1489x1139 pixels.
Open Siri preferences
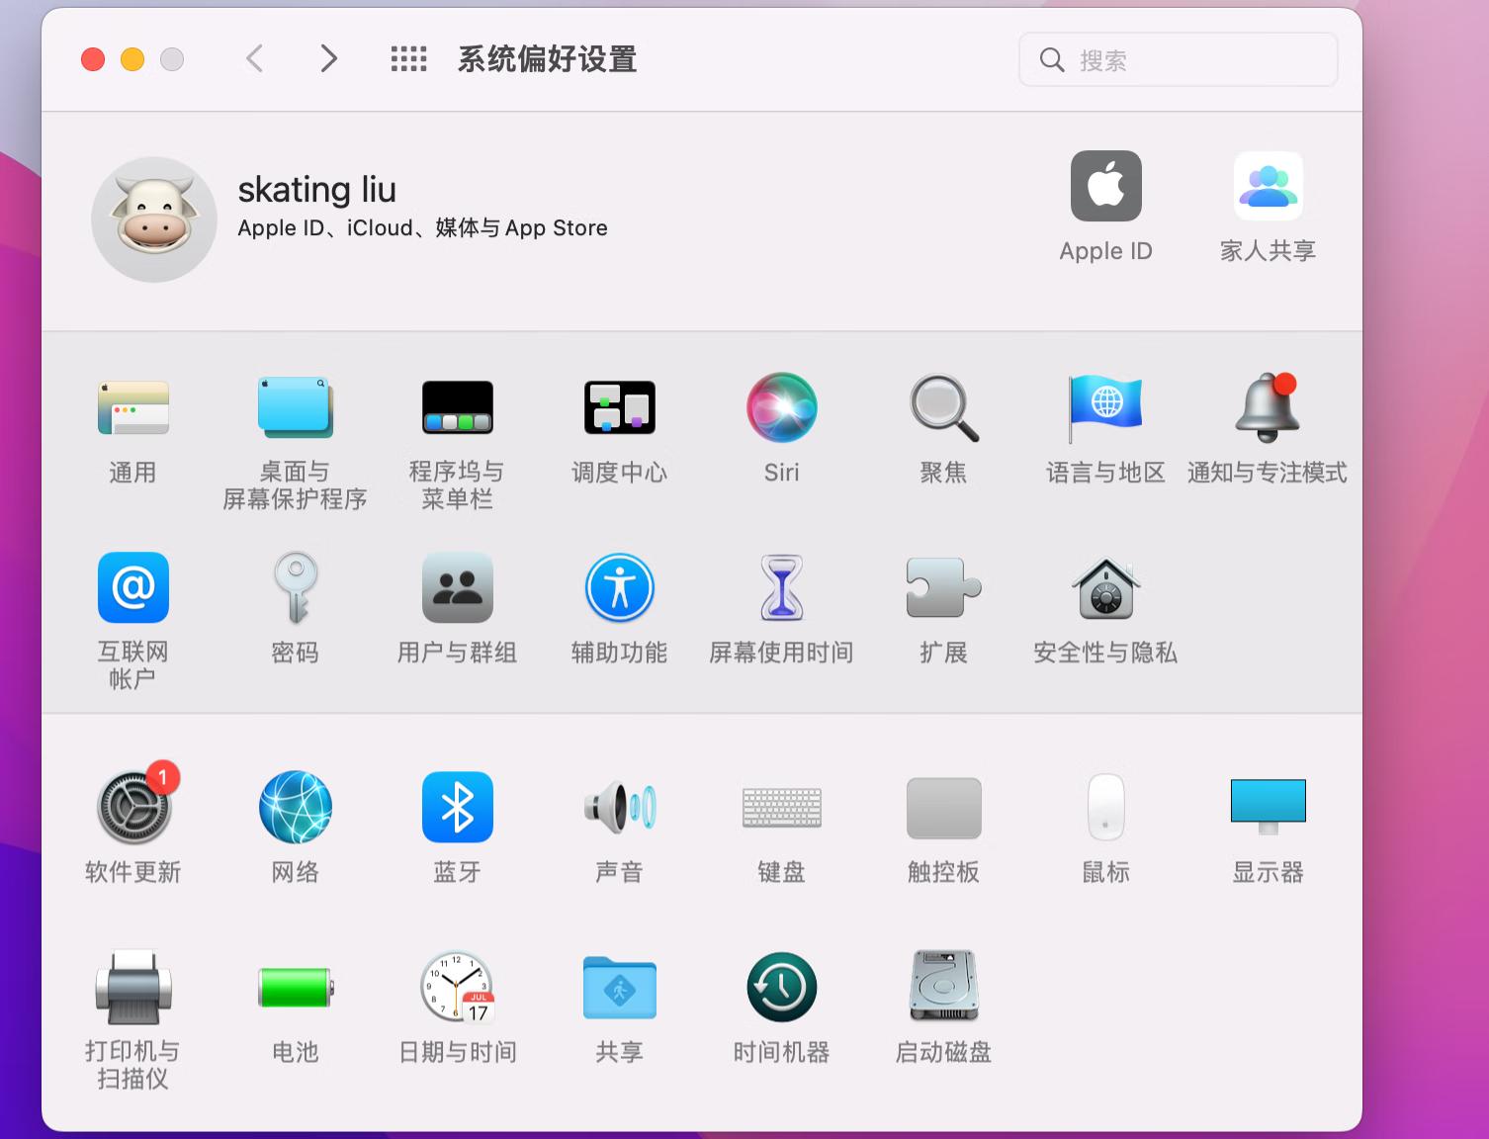click(x=781, y=407)
